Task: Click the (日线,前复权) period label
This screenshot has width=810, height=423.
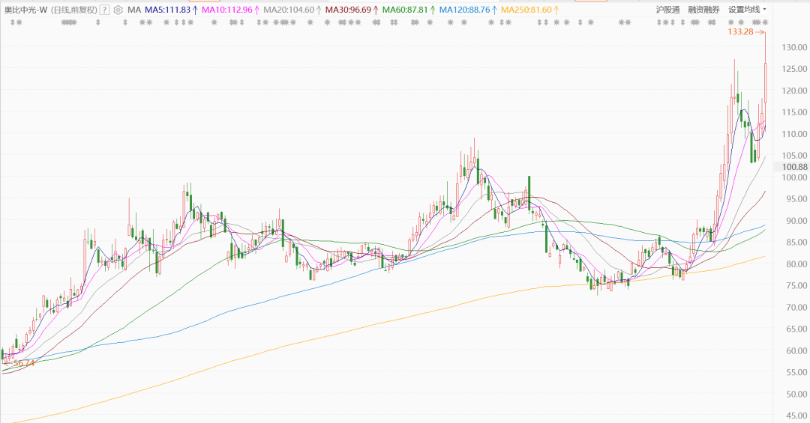Action: pyautogui.click(x=73, y=10)
